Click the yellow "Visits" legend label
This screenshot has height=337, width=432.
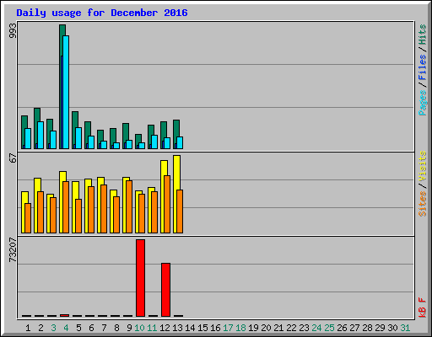423,166
